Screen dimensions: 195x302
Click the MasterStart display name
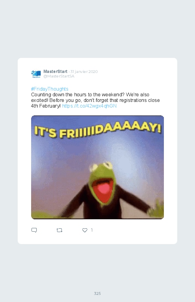click(x=55, y=71)
